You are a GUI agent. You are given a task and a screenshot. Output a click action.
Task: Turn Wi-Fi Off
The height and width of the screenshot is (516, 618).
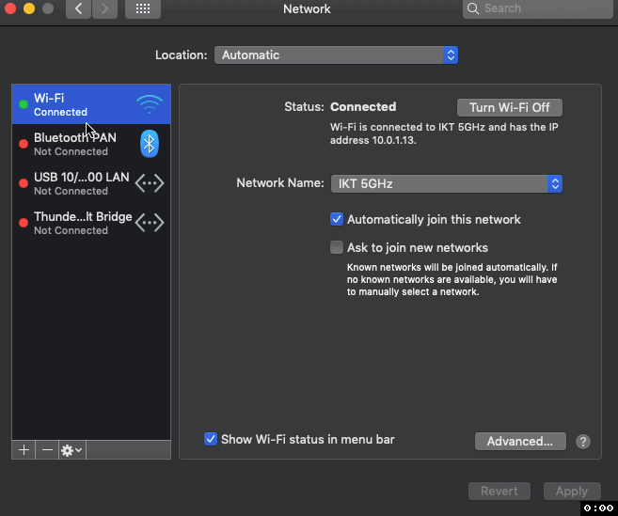[x=510, y=107]
